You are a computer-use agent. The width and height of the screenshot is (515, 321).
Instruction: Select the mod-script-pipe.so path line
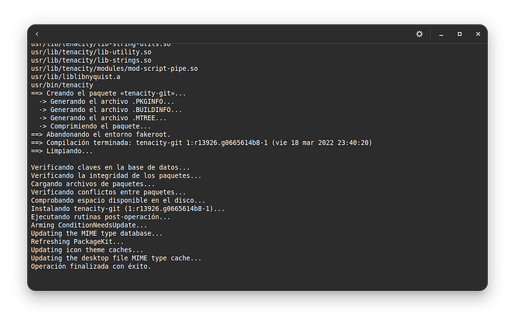[114, 69]
